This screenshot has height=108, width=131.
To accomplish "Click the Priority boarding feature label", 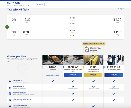I will tap(18, 93).
